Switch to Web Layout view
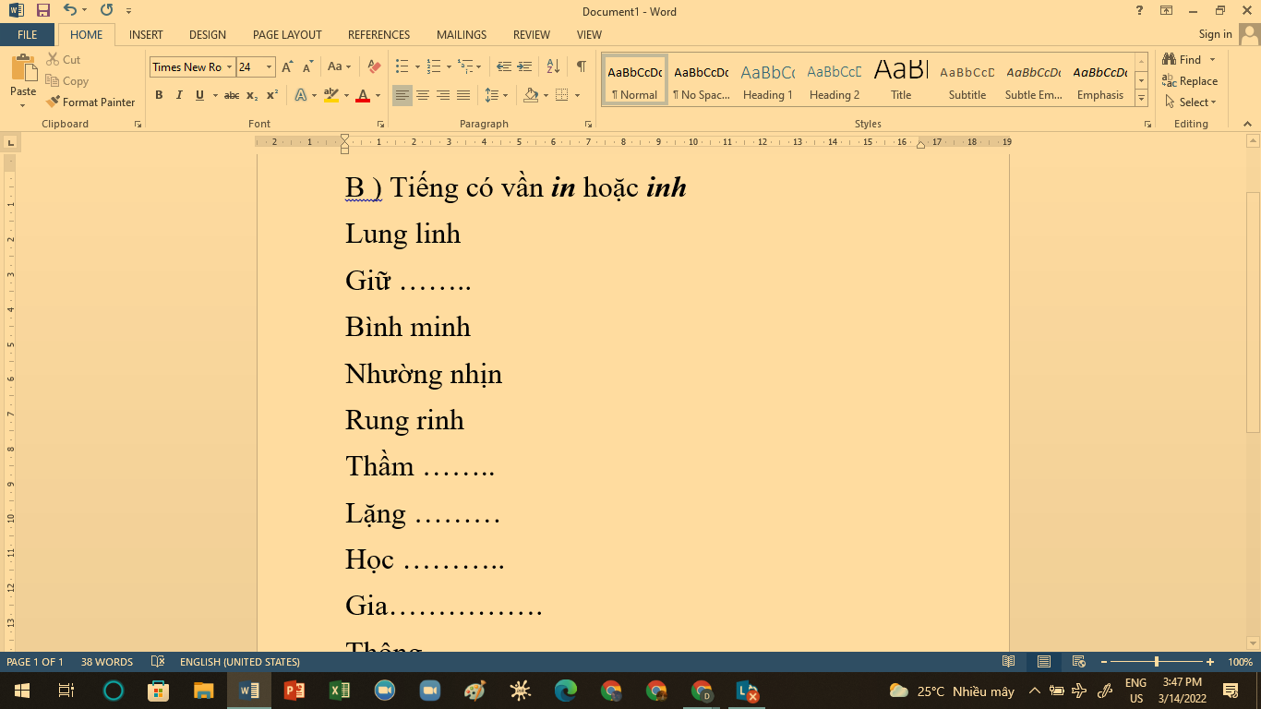1261x709 pixels. click(1078, 662)
